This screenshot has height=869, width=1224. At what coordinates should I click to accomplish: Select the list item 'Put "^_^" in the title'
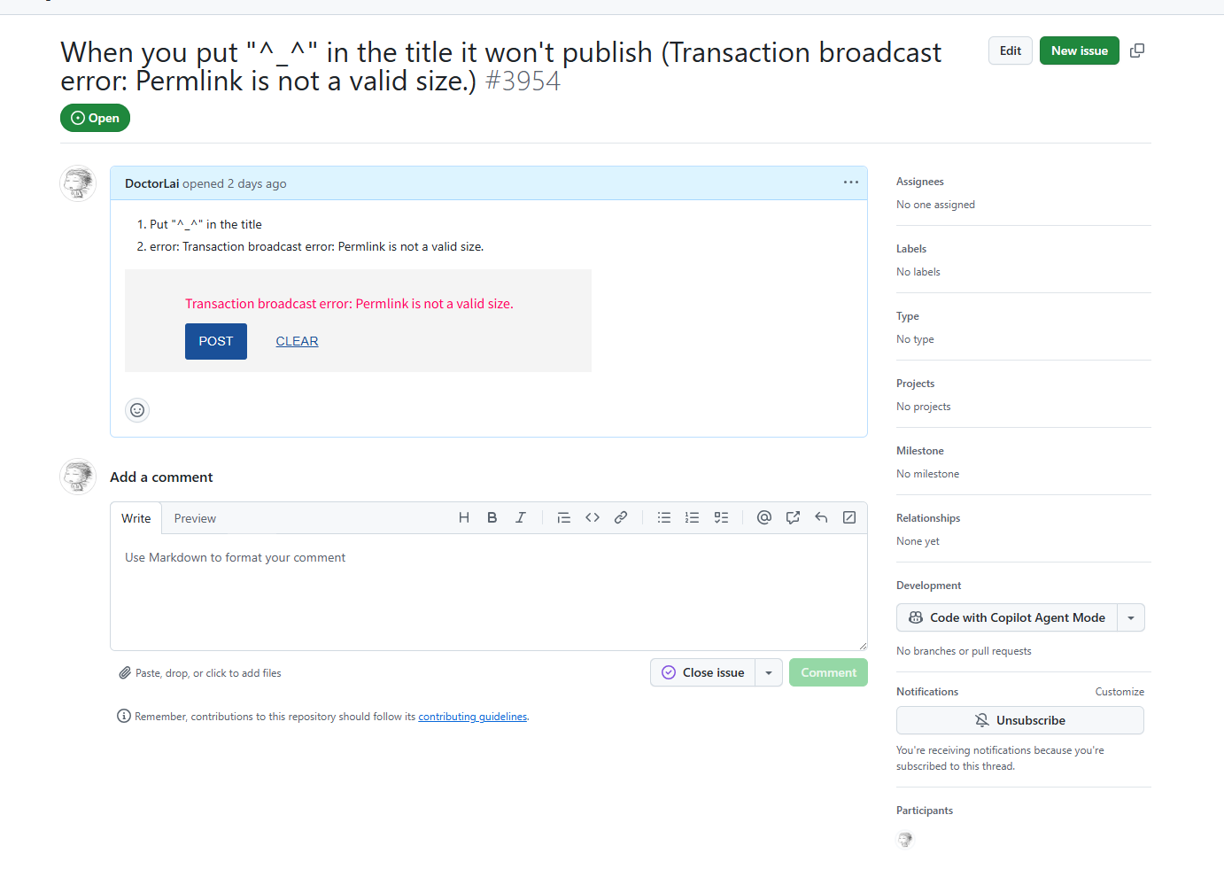(x=205, y=225)
